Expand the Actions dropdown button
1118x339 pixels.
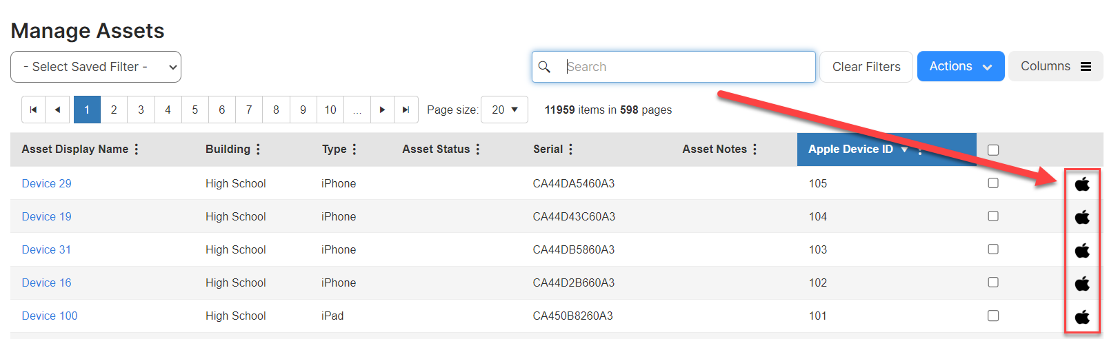click(x=960, y=67)
